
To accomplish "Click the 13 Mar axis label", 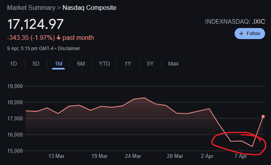I will (x=56, y=156).
